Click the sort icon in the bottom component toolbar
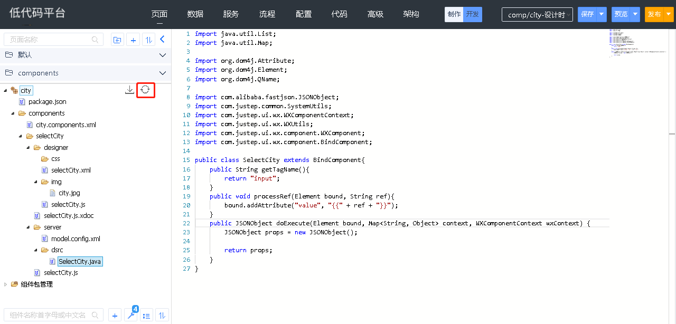 162,316
